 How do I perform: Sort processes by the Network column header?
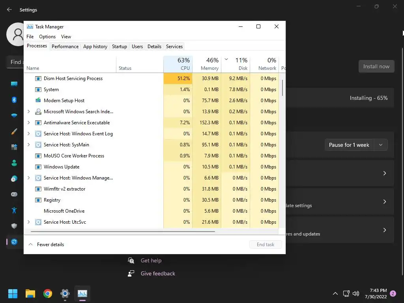tap(265, 64)
